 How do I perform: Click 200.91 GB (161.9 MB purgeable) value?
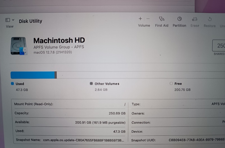click(100, 122)
